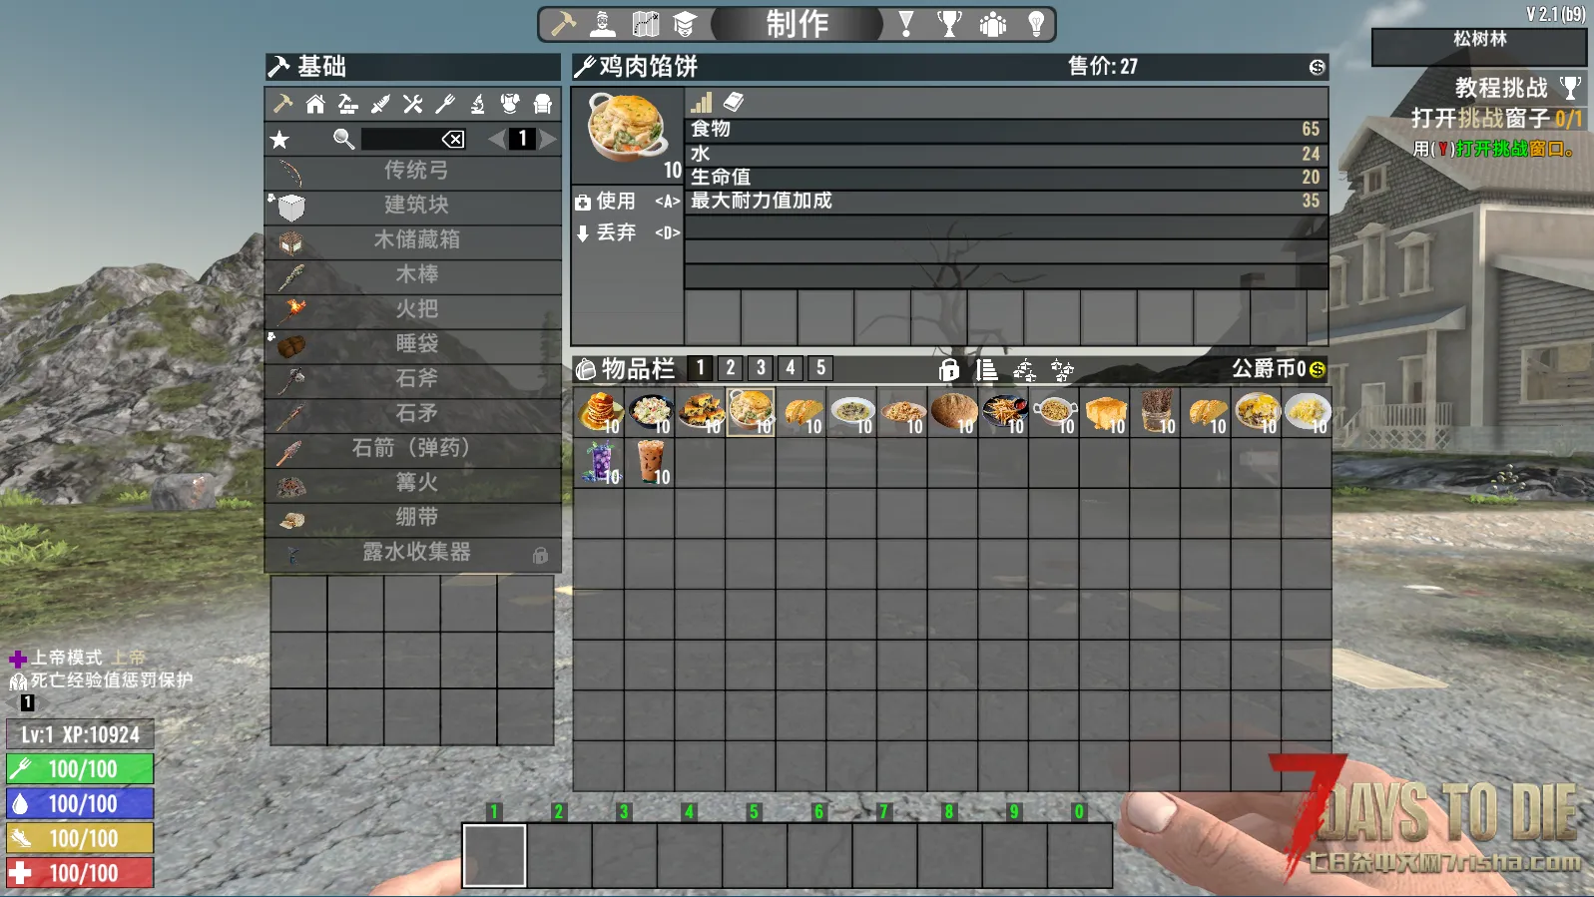Screen dimensions: 1594x897
Task: Choose the 篝火 recipe row
Action: click(x=413, y=483)
